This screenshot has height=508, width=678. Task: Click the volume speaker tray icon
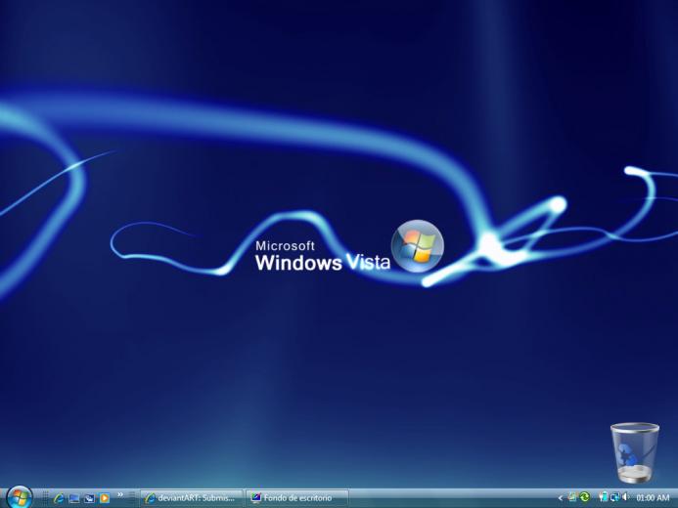(x=625, y=497)
